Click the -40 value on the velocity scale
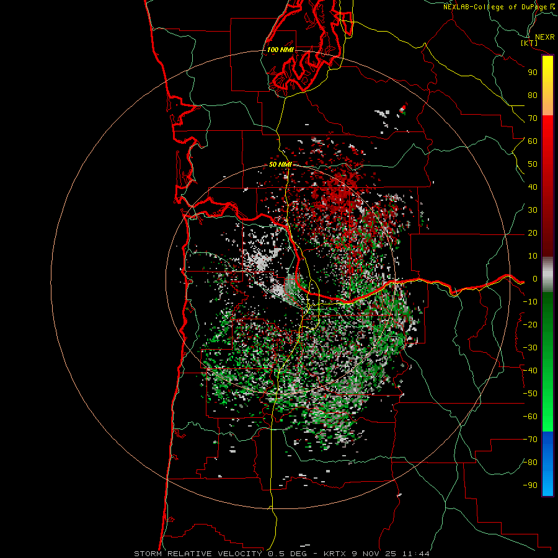This screenshot has width=558, height=558. point(530,371)
